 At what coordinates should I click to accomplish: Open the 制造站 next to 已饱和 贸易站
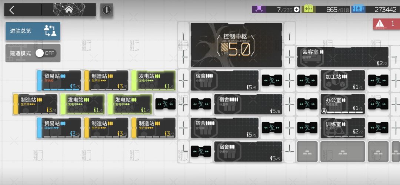coord(106,80)
